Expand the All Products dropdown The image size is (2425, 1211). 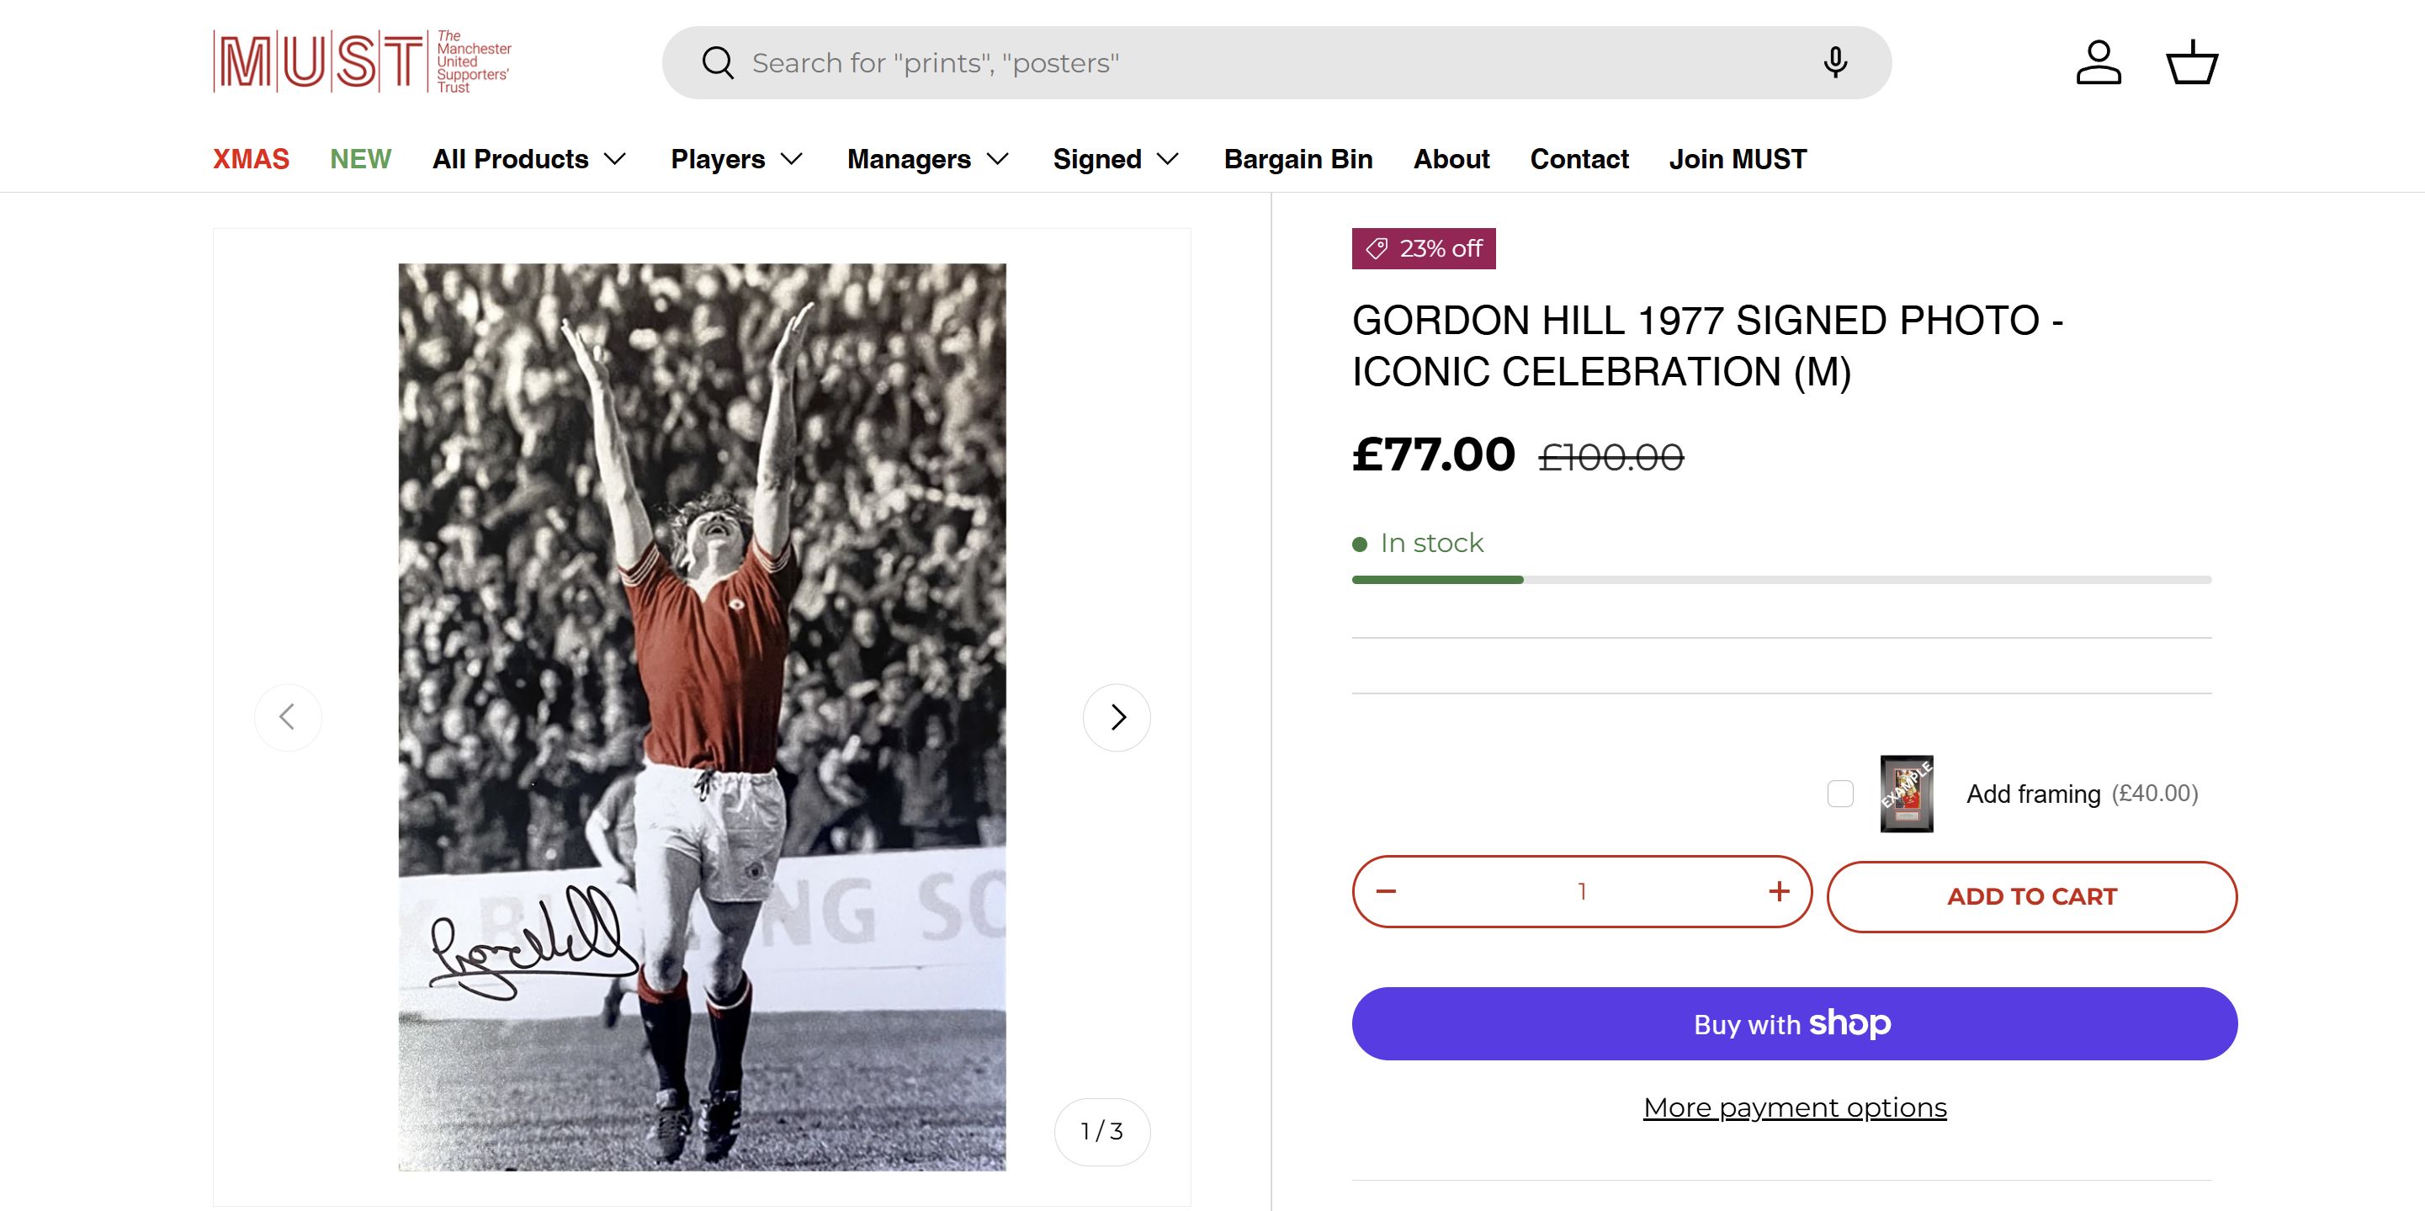click(529, 159)
